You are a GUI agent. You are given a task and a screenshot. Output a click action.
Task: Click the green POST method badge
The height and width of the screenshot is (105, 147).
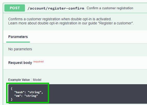coord(15,8)
